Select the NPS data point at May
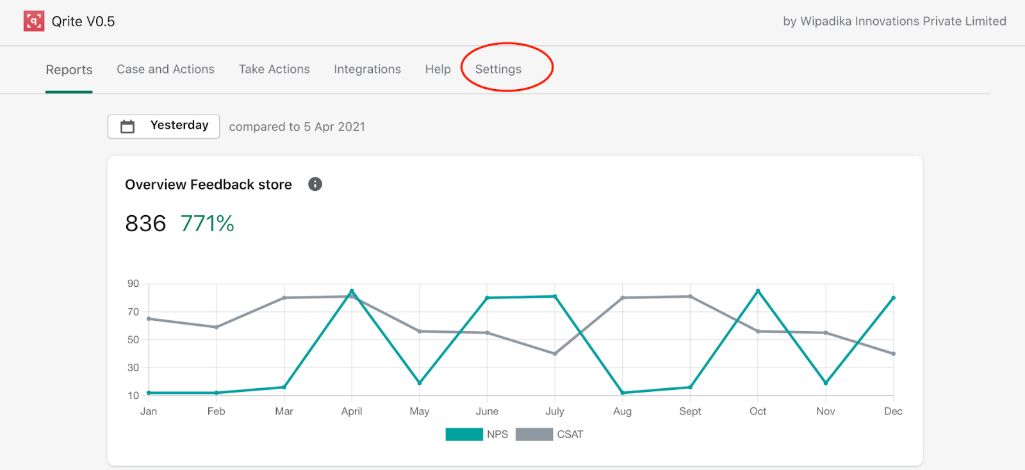The image size is (1025, 470). (420, 383)
